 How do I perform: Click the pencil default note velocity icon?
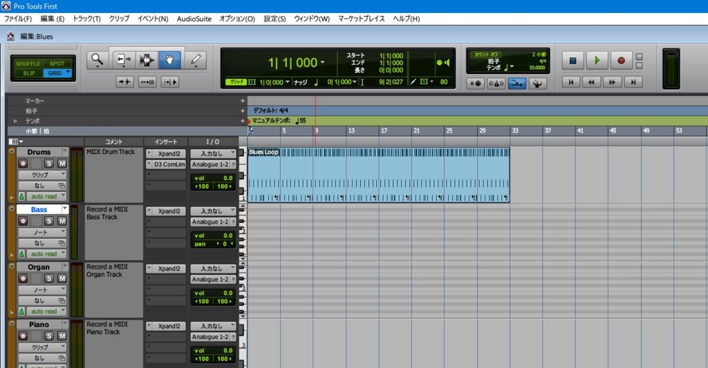pos(413,82)
